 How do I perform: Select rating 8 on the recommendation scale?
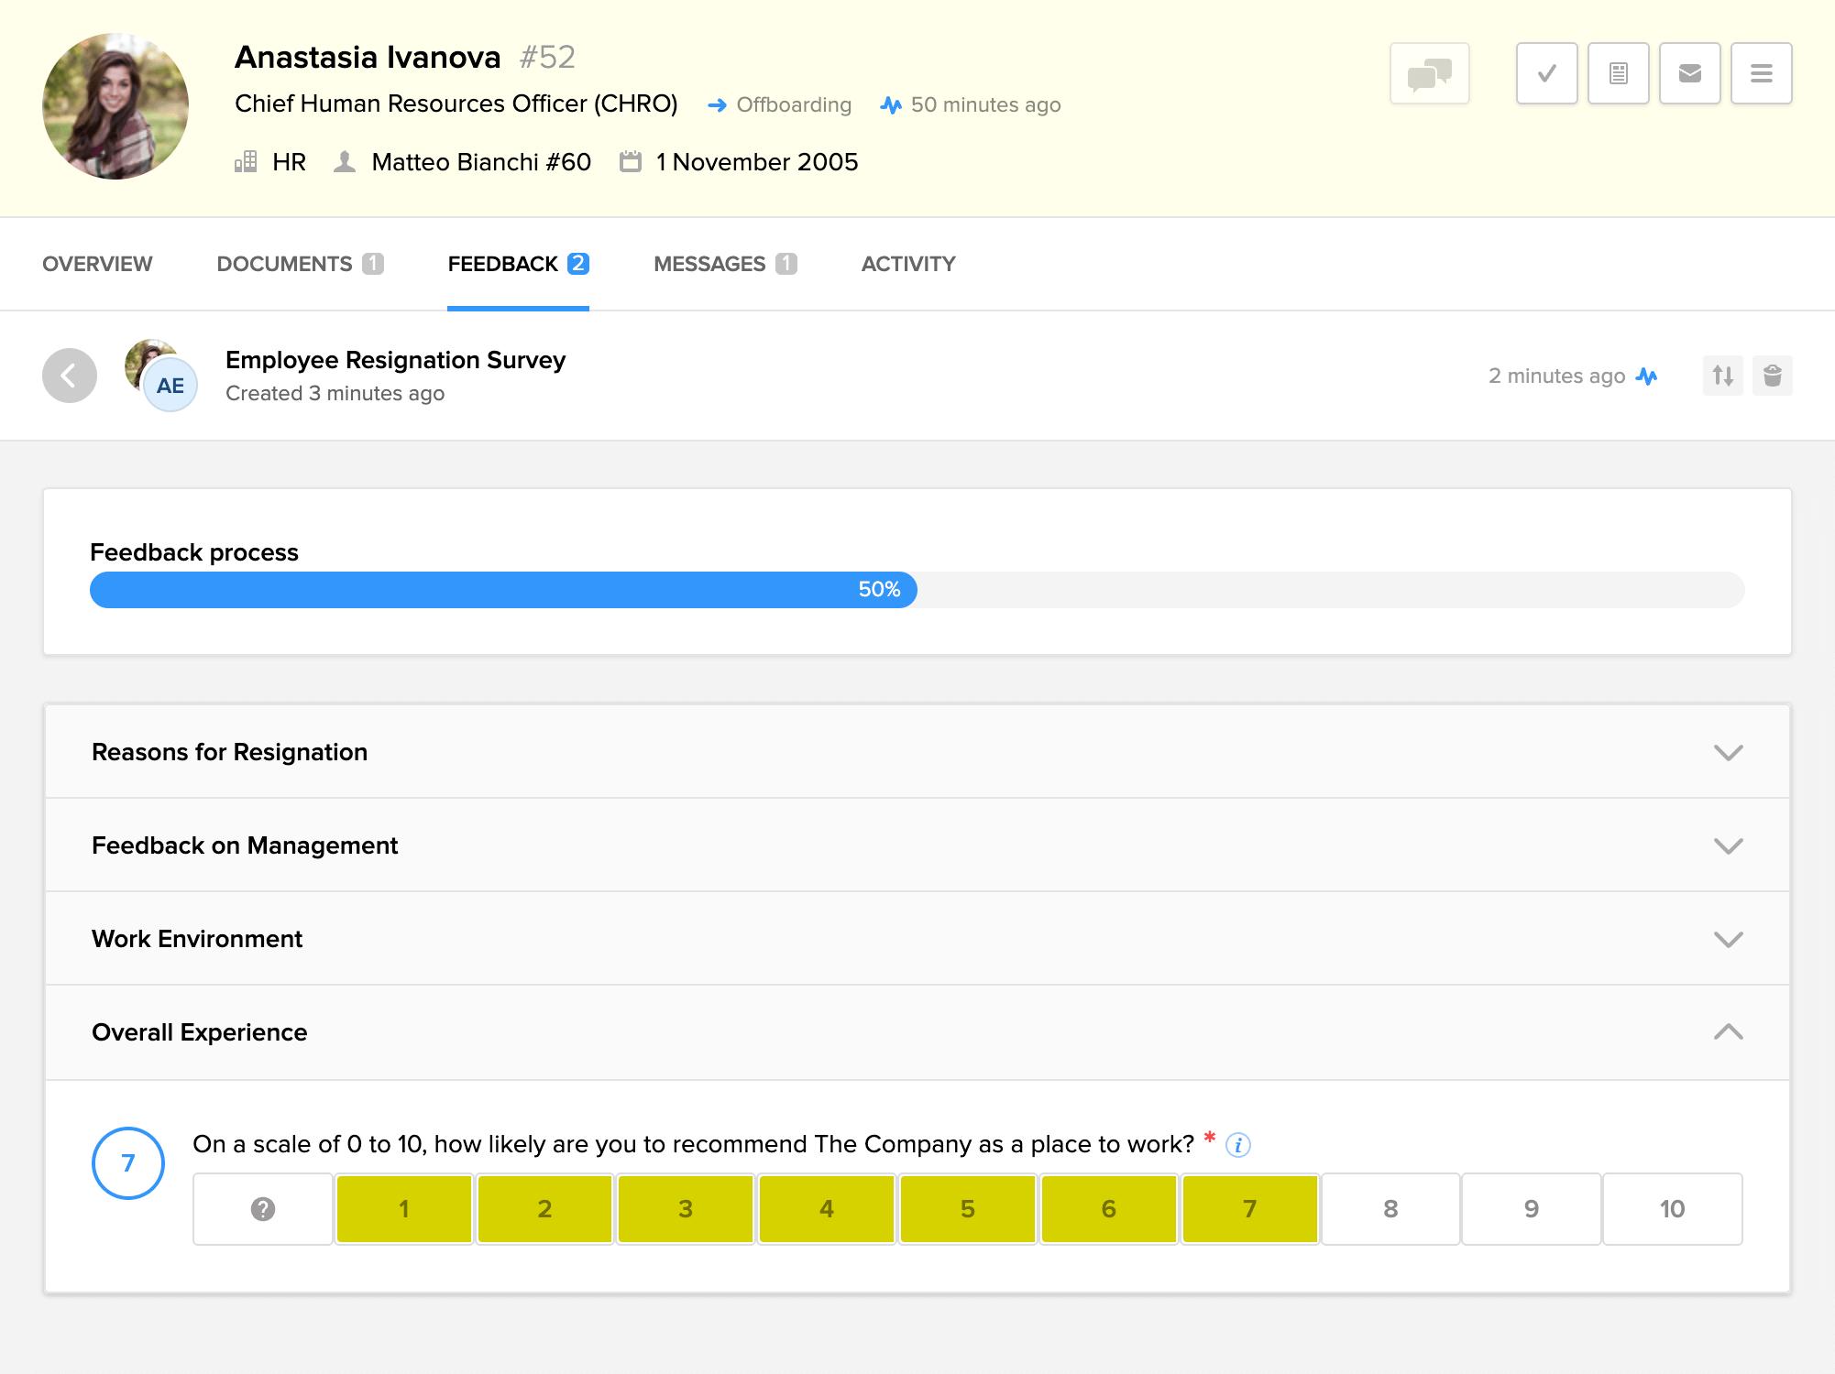(1390, 1209)
